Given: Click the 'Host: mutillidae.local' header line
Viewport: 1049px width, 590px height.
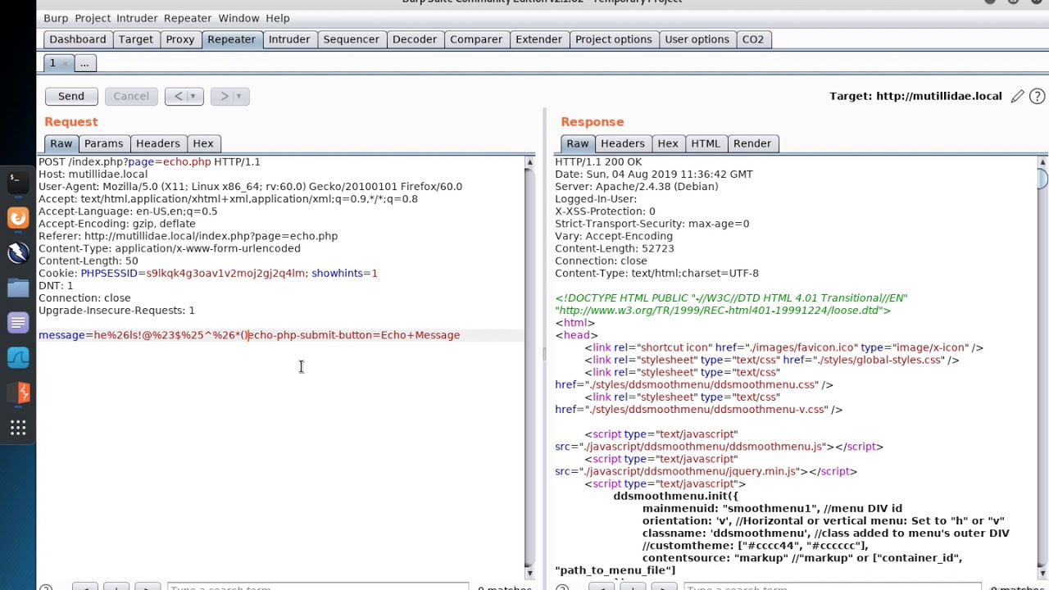Looking at the screenshot, I should coord(93,174).
